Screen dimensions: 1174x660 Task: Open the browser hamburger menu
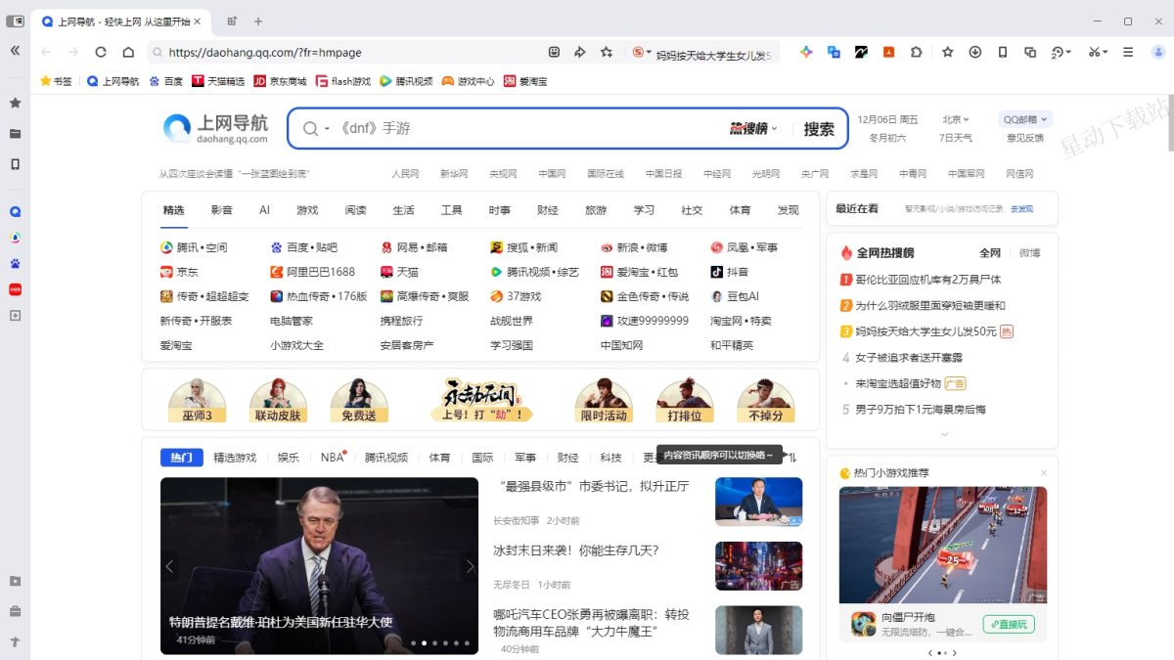tap(1128, 52)
